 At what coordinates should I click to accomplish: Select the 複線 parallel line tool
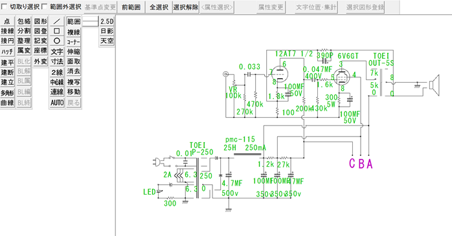74,32
